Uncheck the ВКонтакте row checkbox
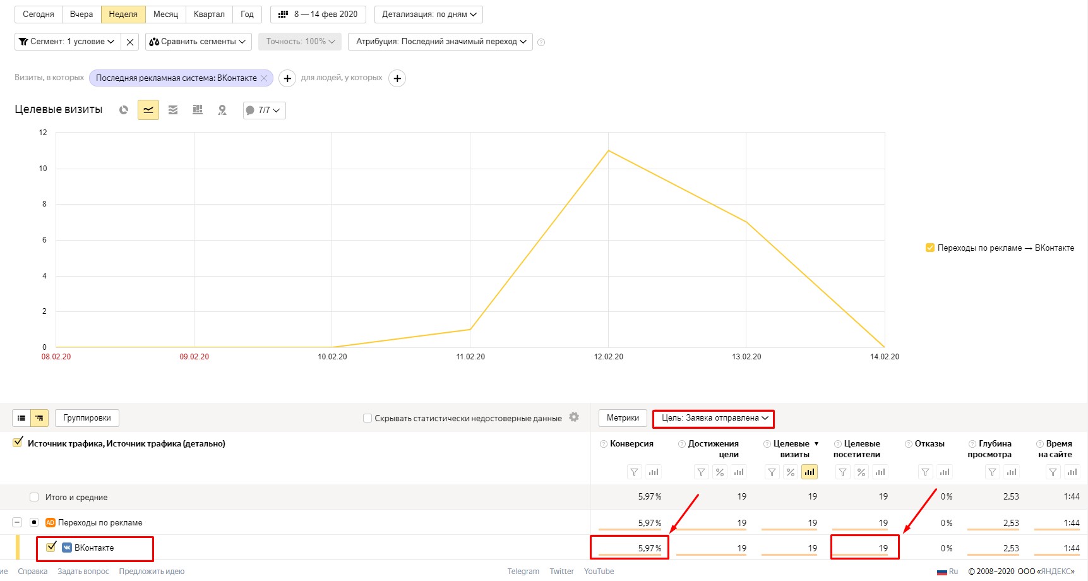 click(x=52, y=547)
